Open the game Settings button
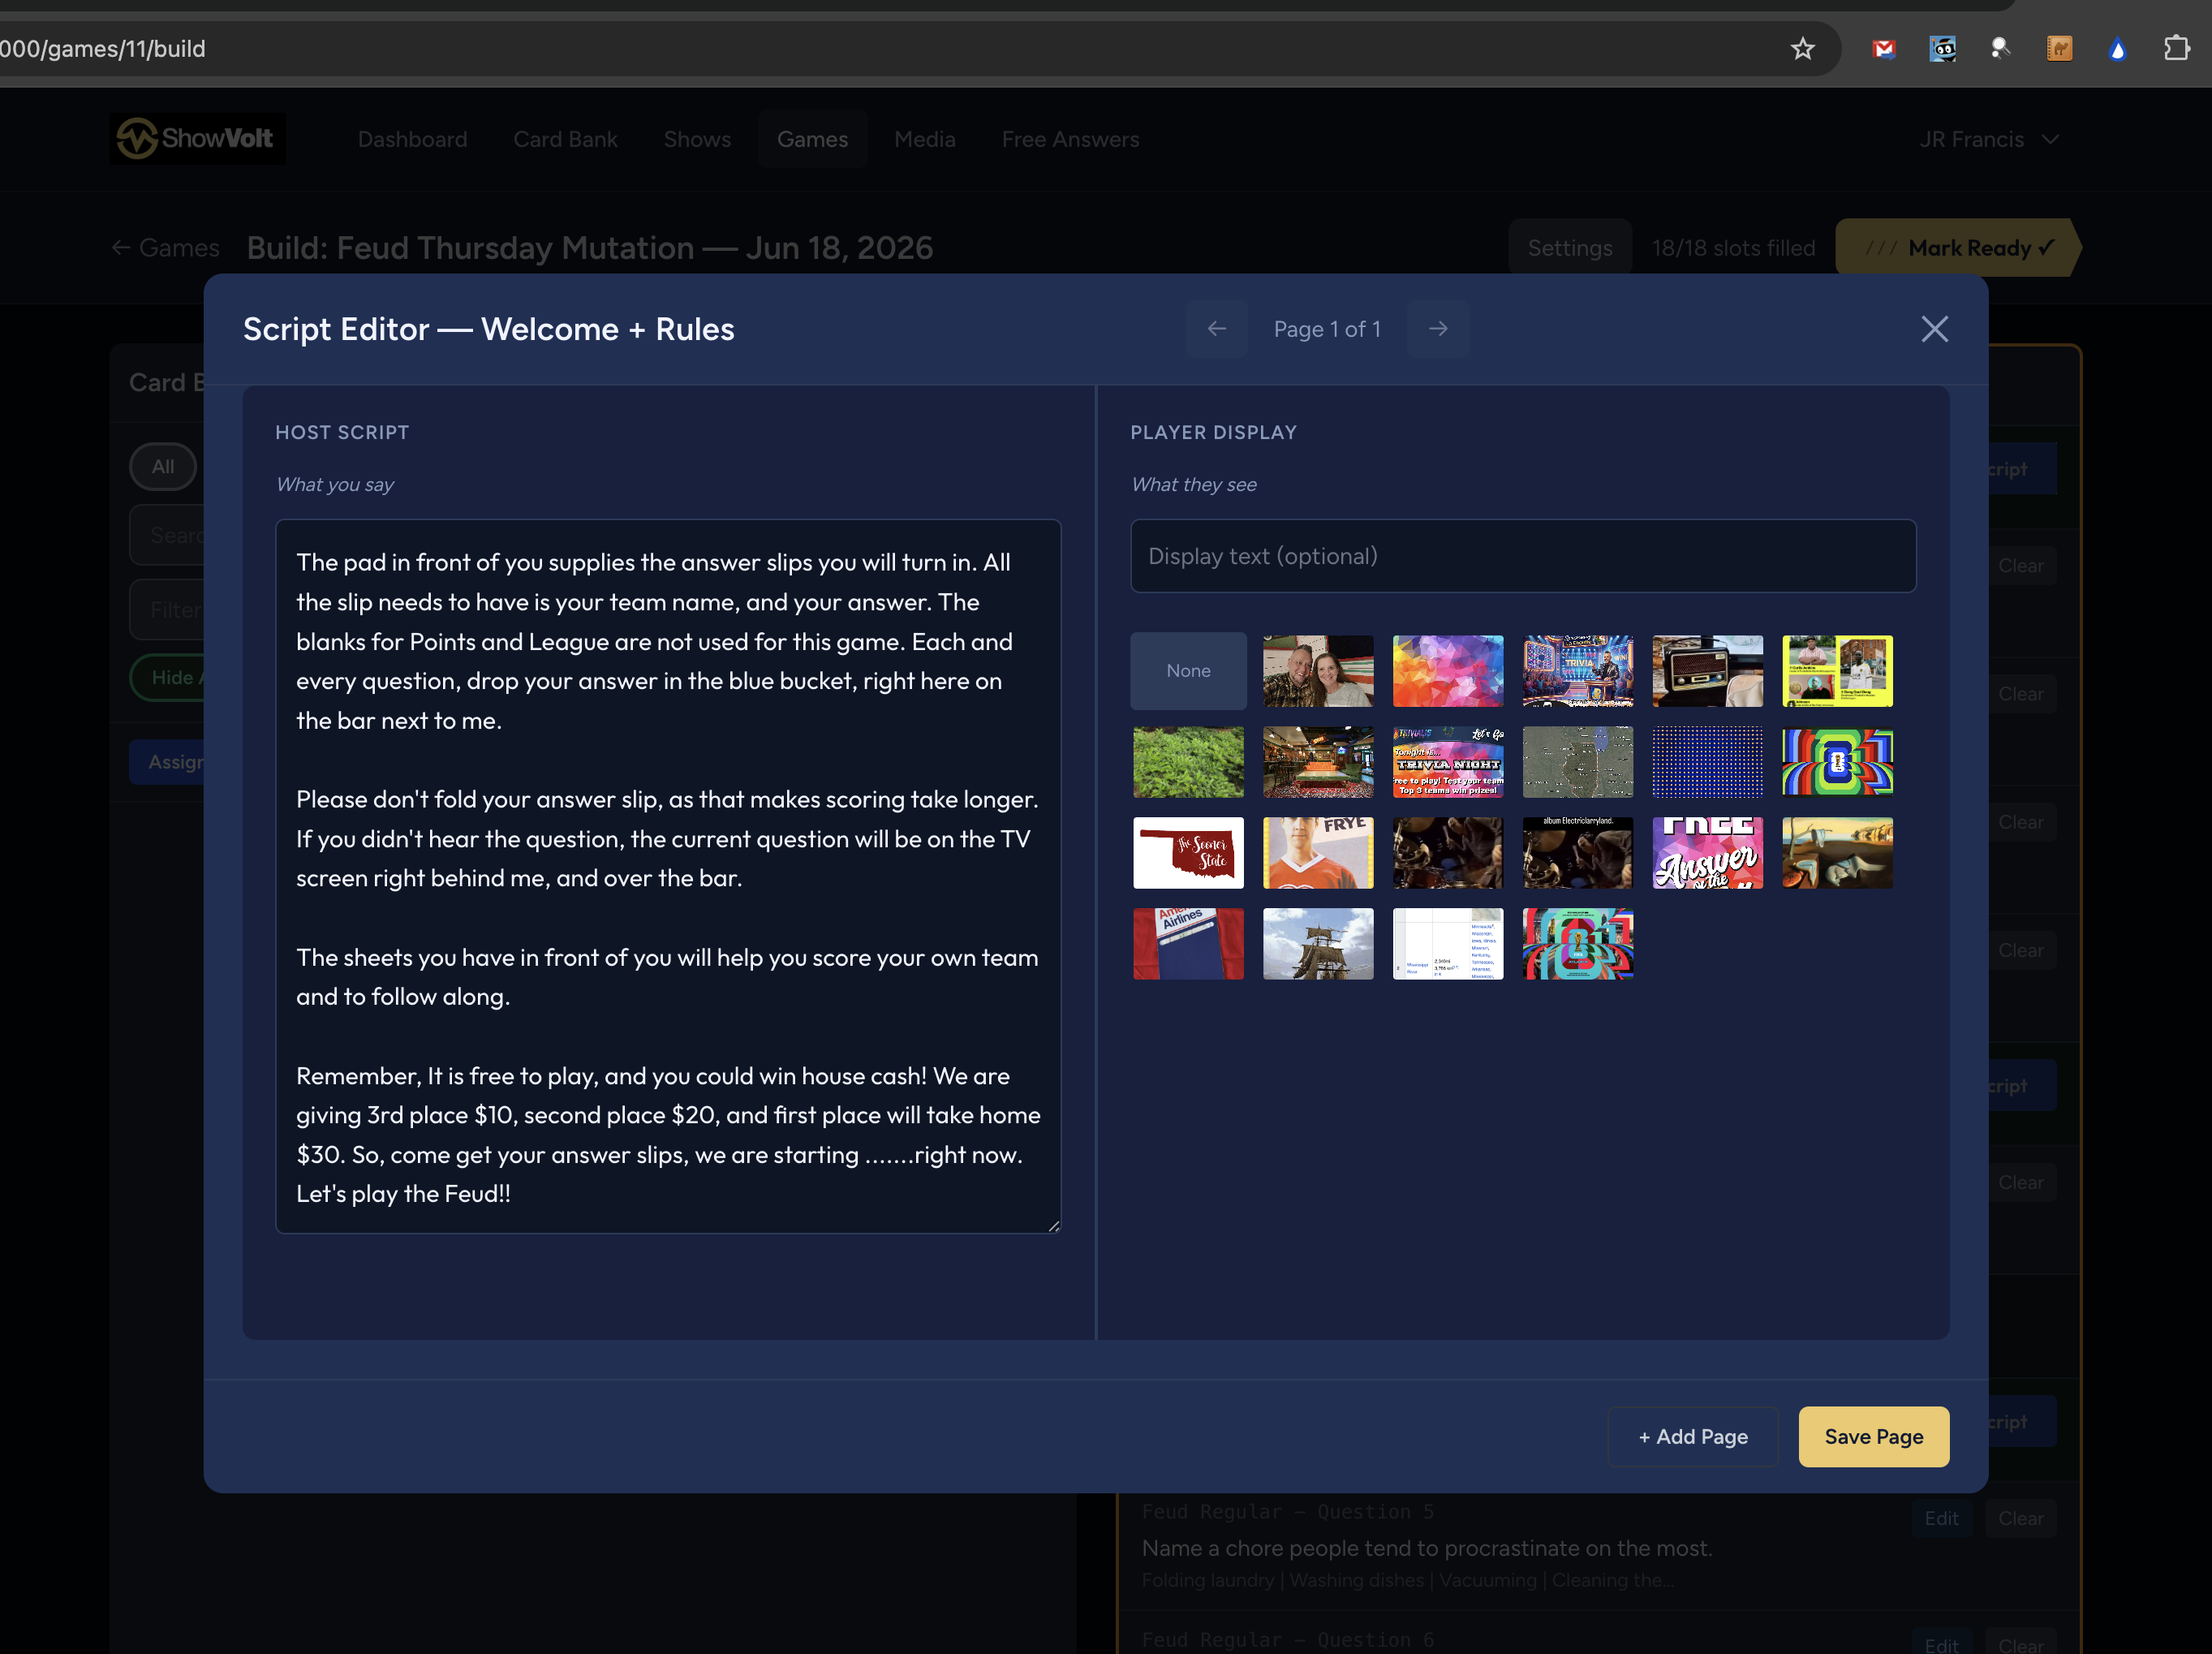This screenshot has width=2212, height=1654. (x=1569, y=248)
